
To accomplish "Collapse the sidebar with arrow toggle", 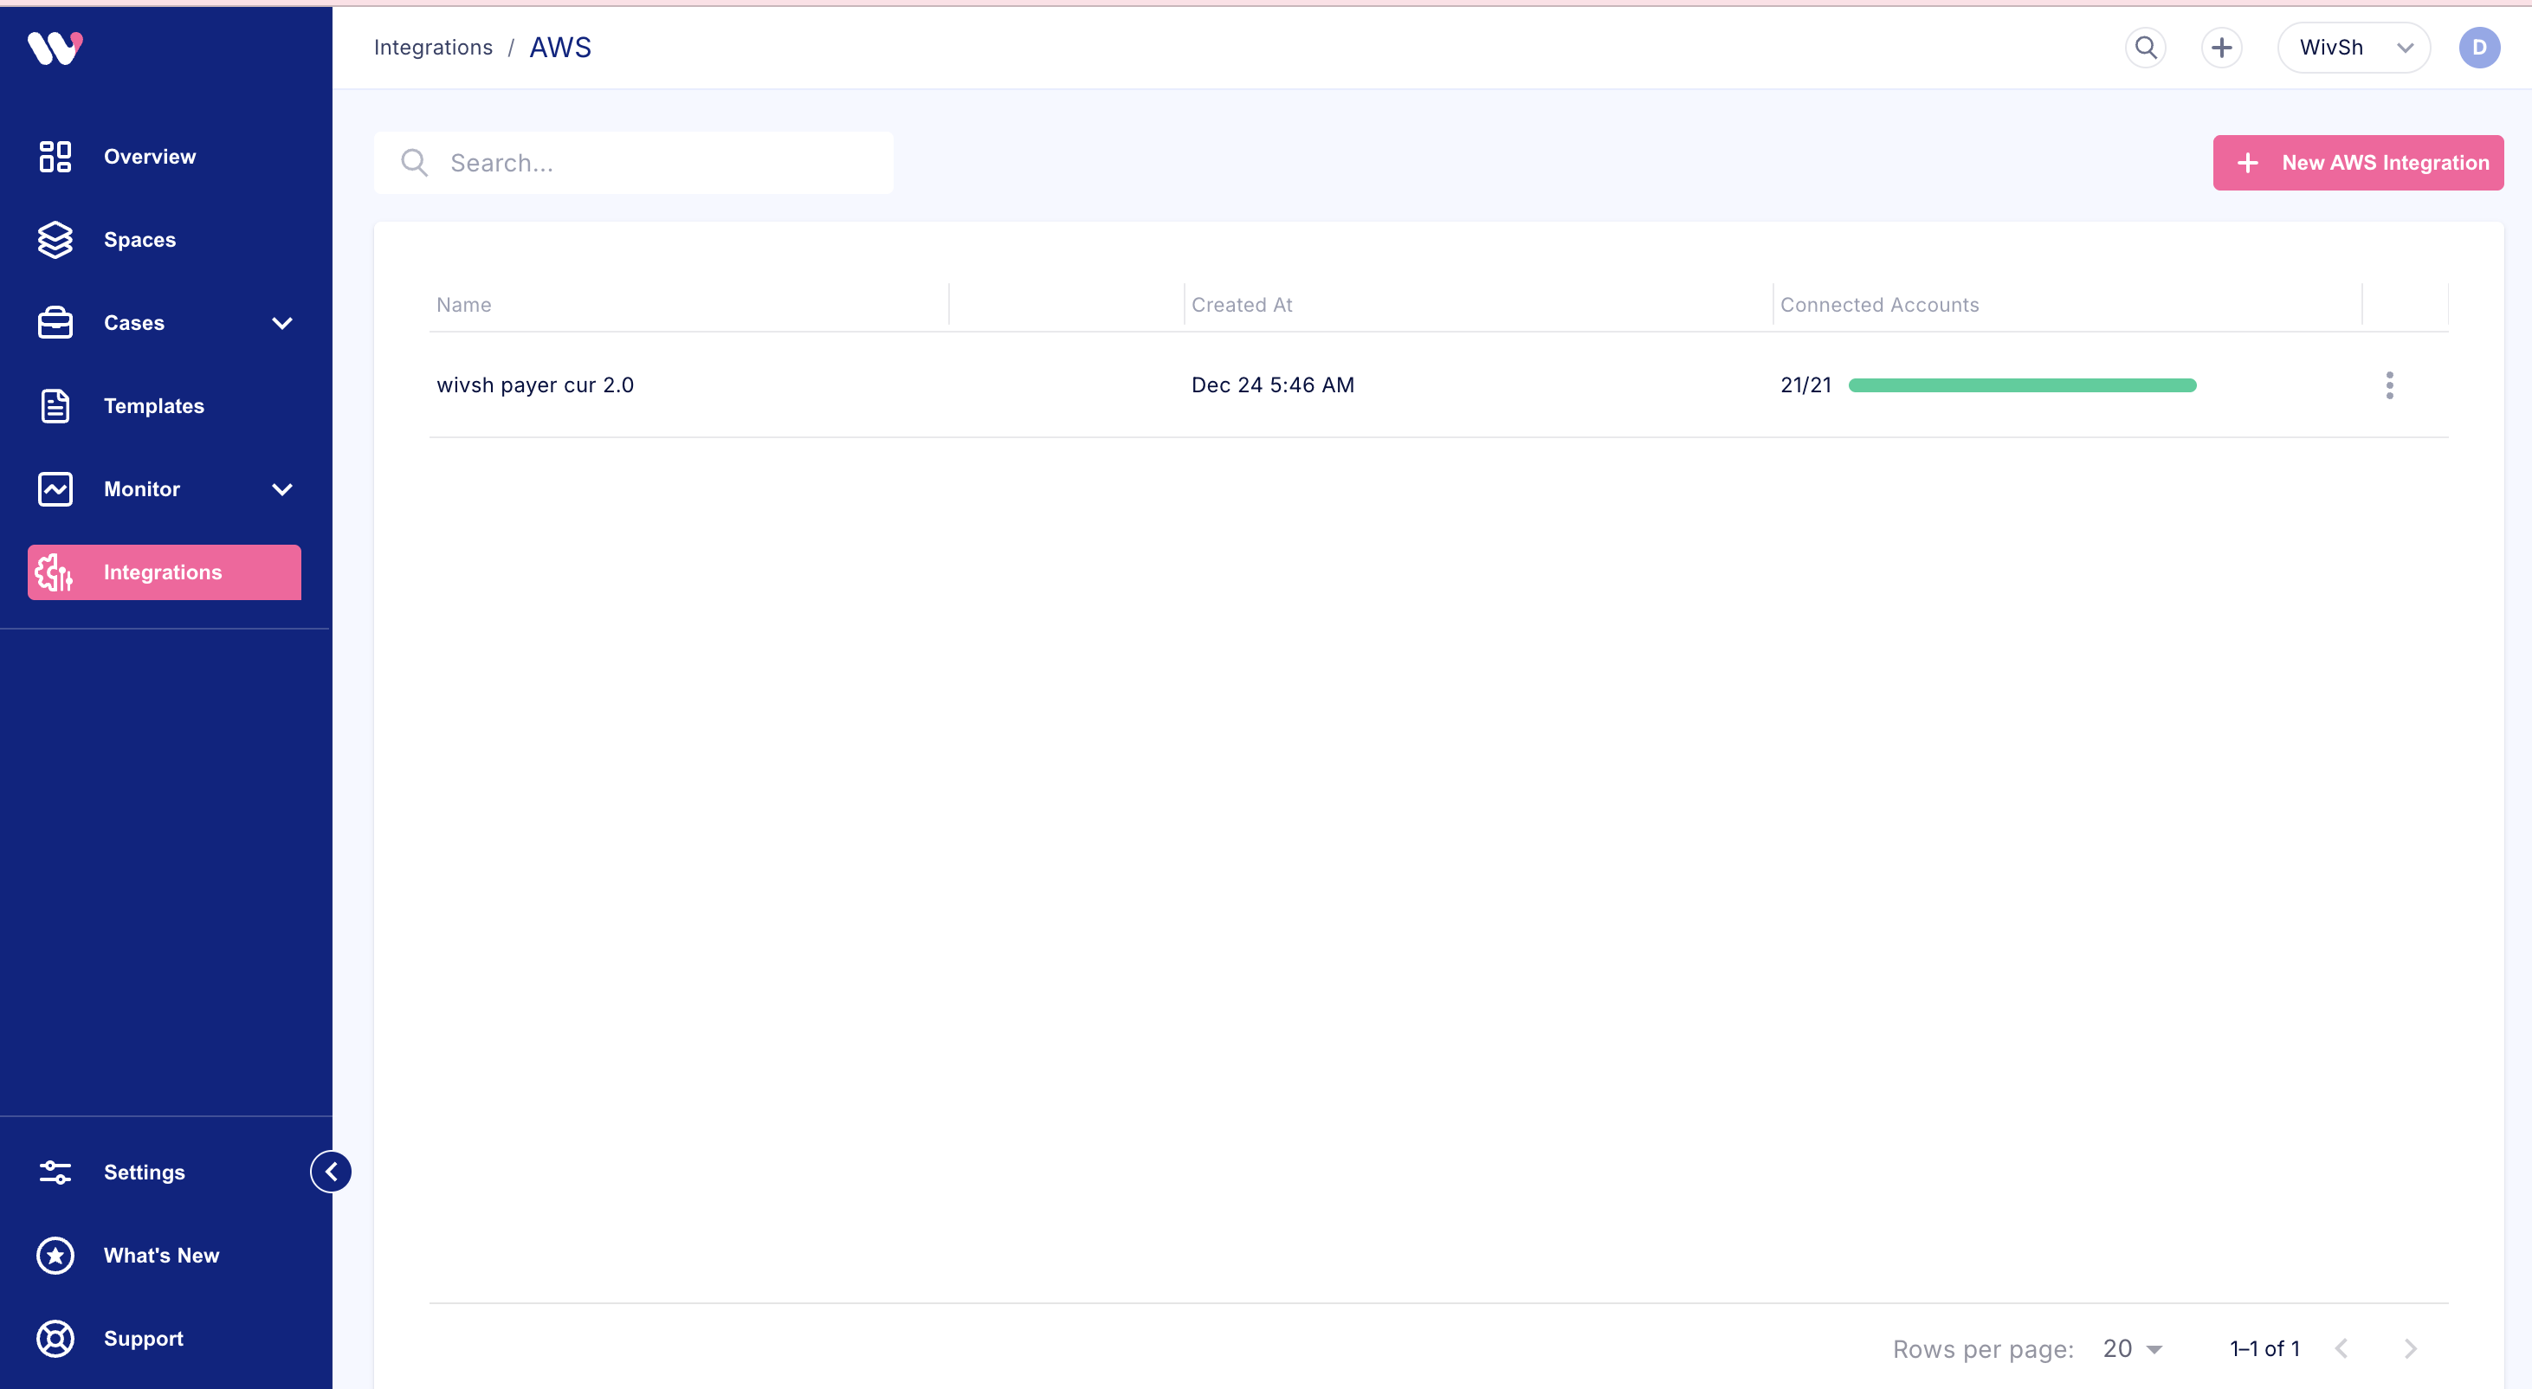I will click(332, 1172).
